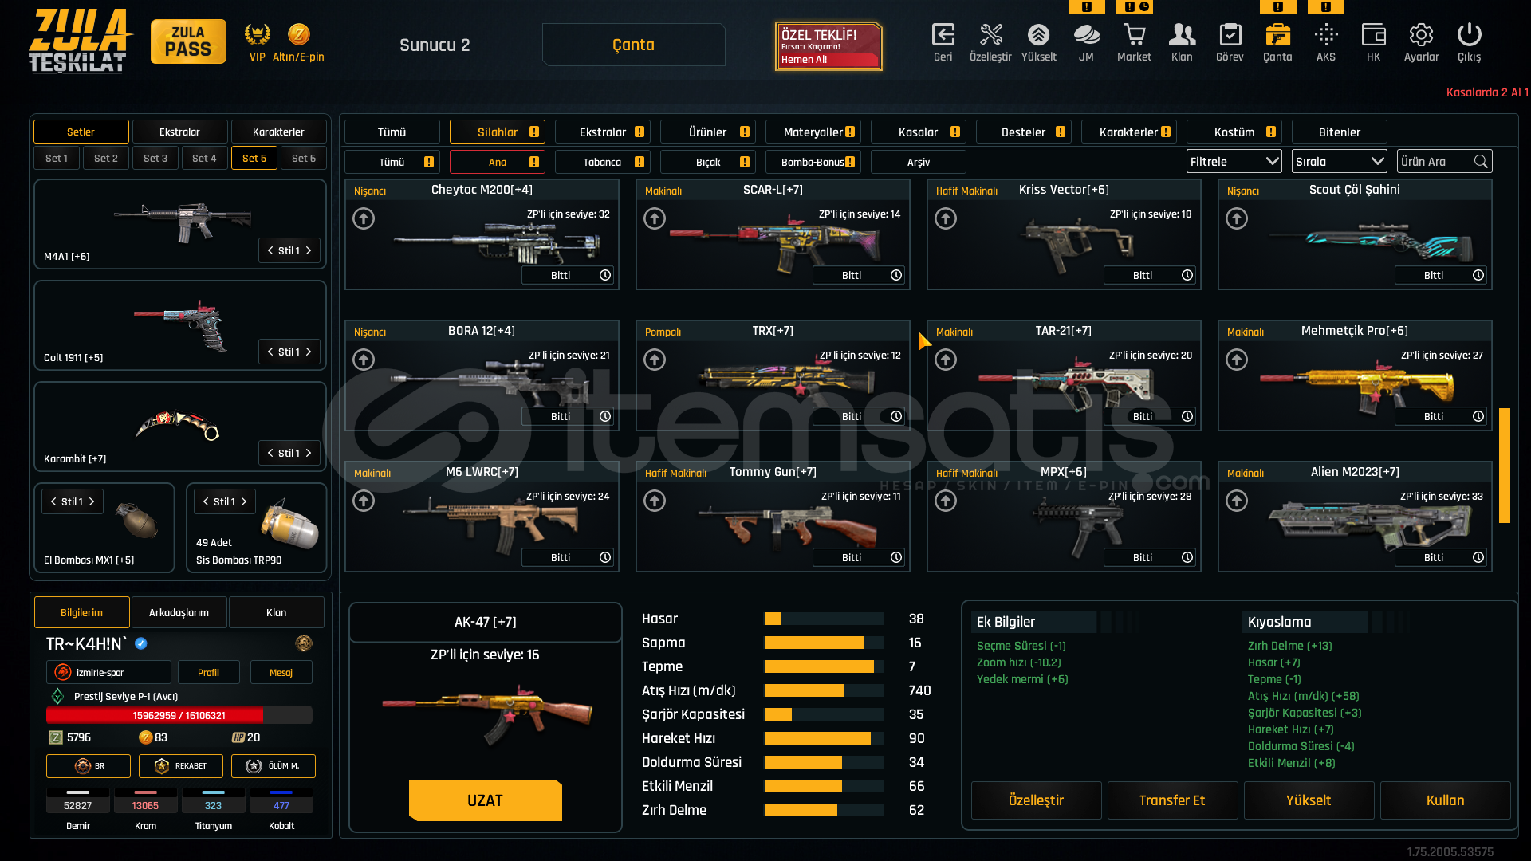Click the prestige experience progress bar
The width and height of the screenshot is (1531, 861).
pyautogui.click(x=179, y=715)
